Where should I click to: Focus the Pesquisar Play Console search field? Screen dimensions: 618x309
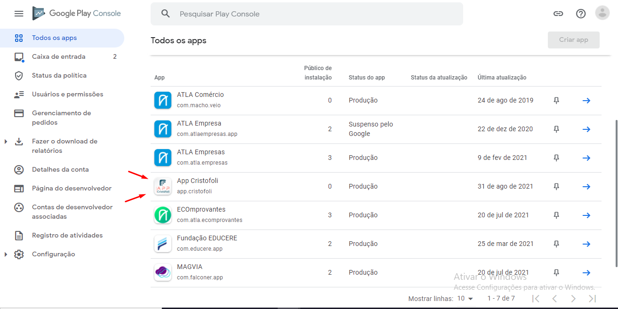307,14
